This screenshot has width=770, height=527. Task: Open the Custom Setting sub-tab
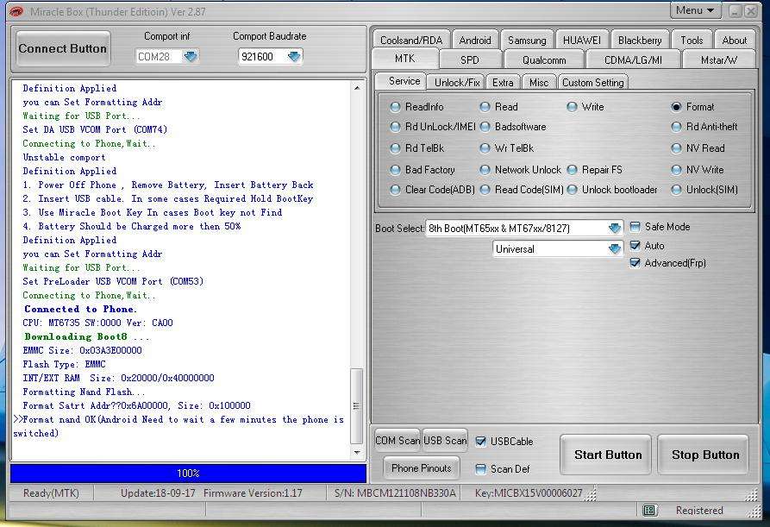(x=592, y=83)
